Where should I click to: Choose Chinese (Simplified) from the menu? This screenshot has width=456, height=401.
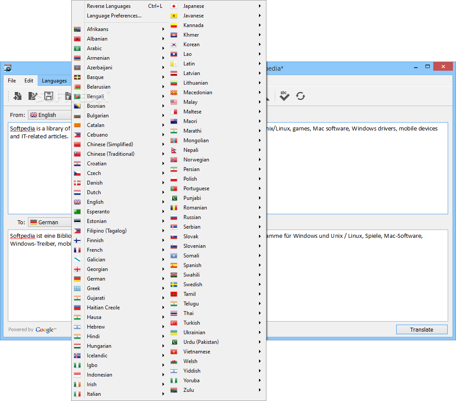[120, 144]
